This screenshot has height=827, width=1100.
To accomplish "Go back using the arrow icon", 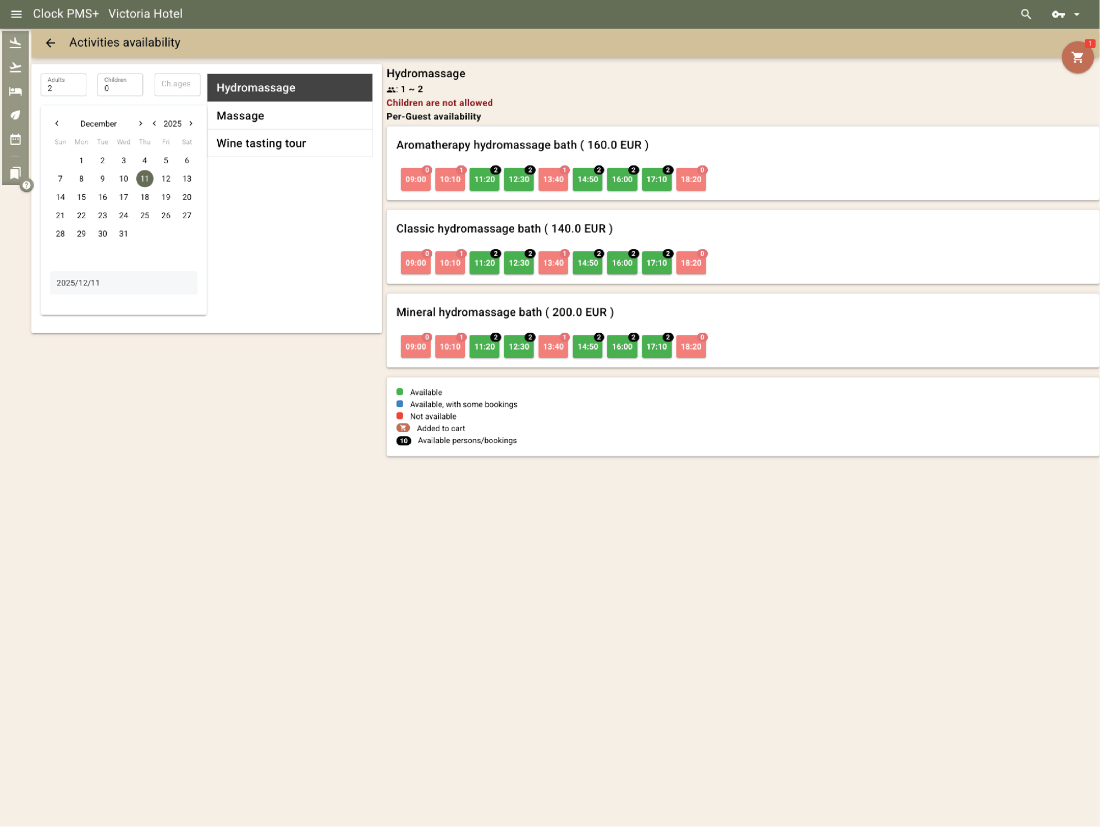I will tap(51, 43).
